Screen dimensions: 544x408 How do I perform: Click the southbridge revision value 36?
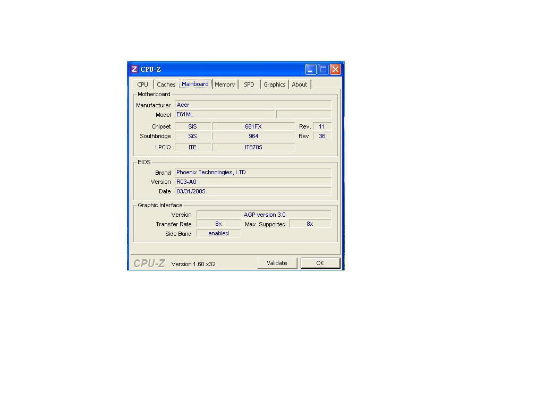[x=322, y=137]
